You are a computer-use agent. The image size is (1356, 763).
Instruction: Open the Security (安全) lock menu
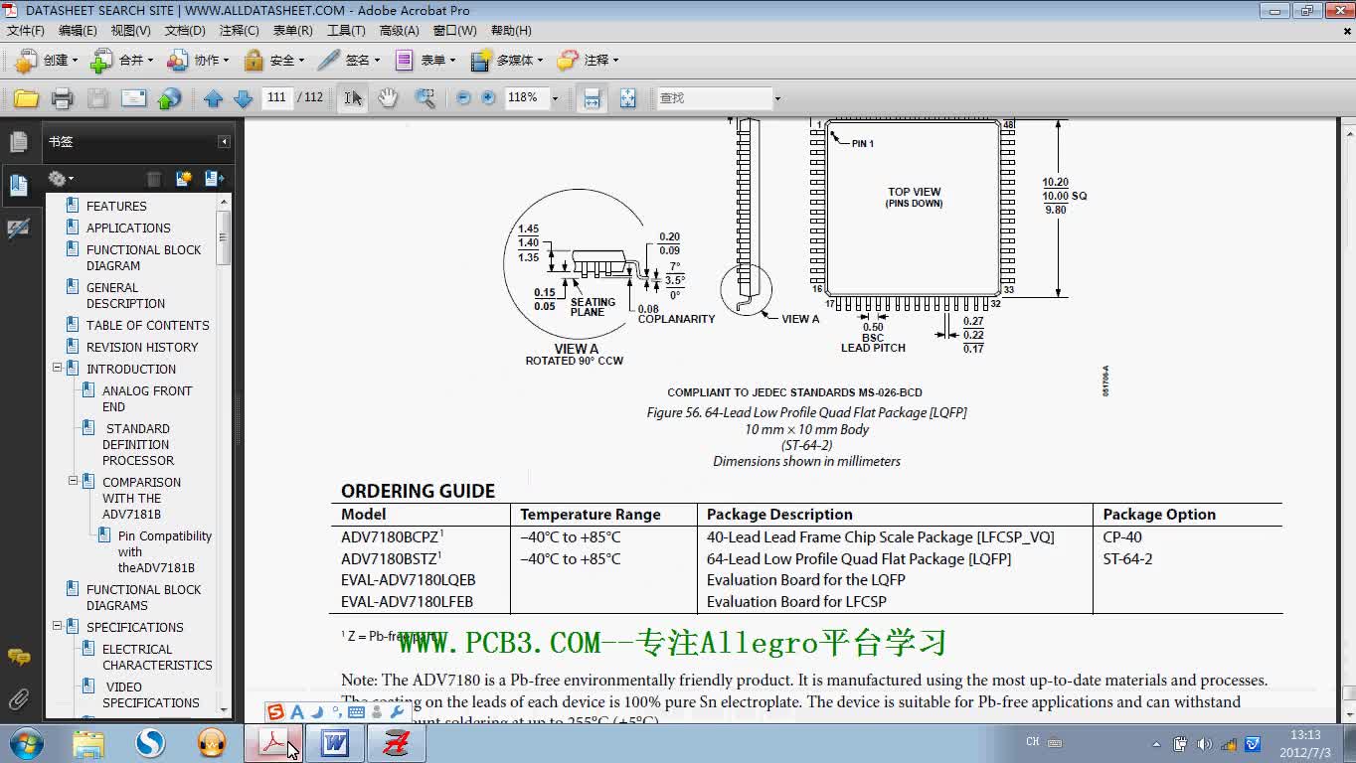pos(273,61)
